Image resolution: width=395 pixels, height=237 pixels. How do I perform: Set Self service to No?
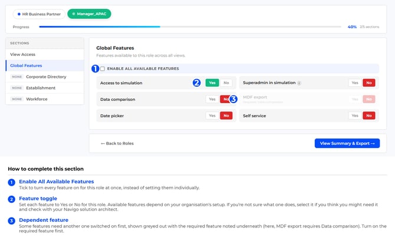369,116
